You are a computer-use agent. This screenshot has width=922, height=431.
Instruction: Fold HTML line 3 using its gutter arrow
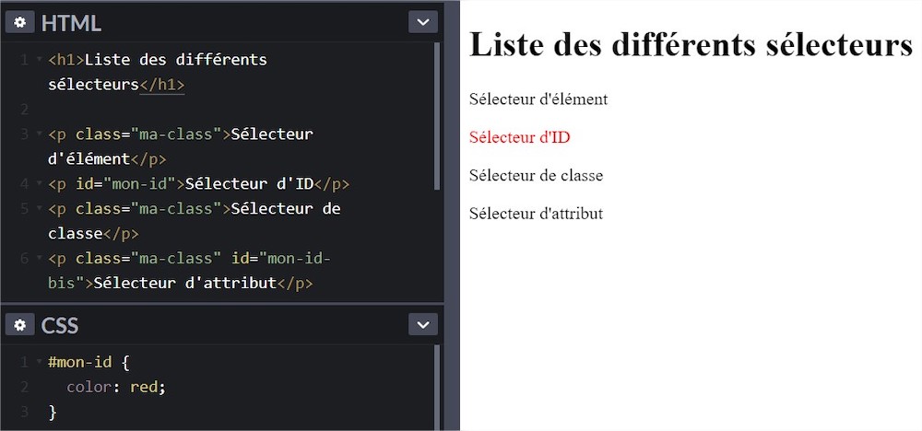pyautogui.click(x=40, y=134)
